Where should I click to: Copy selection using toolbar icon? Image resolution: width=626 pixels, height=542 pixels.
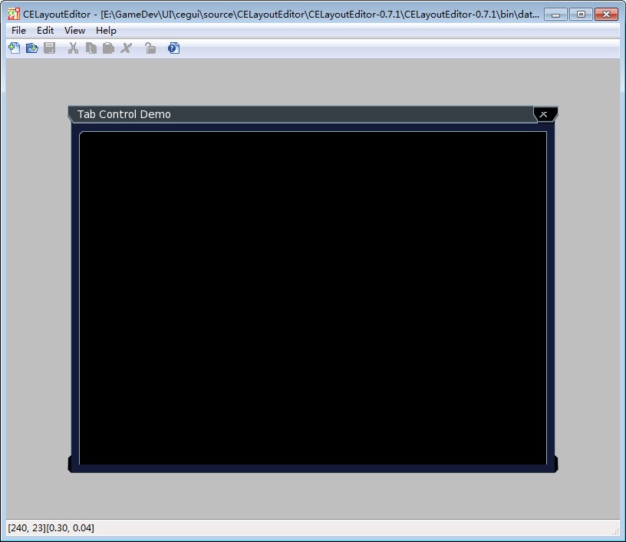click(91, 48)
